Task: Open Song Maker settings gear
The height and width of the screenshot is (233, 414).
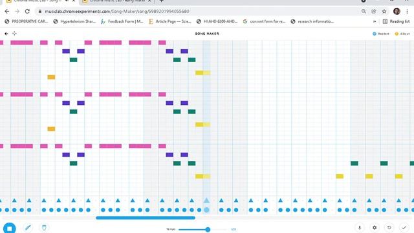Action: (375, 227)
